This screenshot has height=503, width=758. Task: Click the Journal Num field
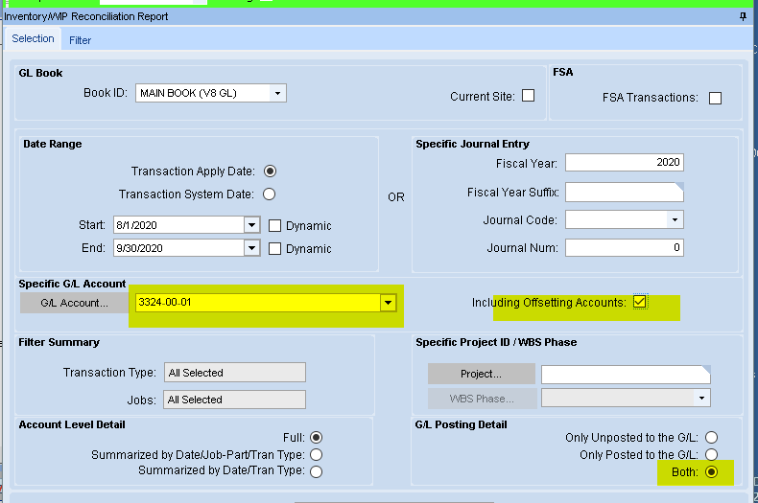point(624,247)
